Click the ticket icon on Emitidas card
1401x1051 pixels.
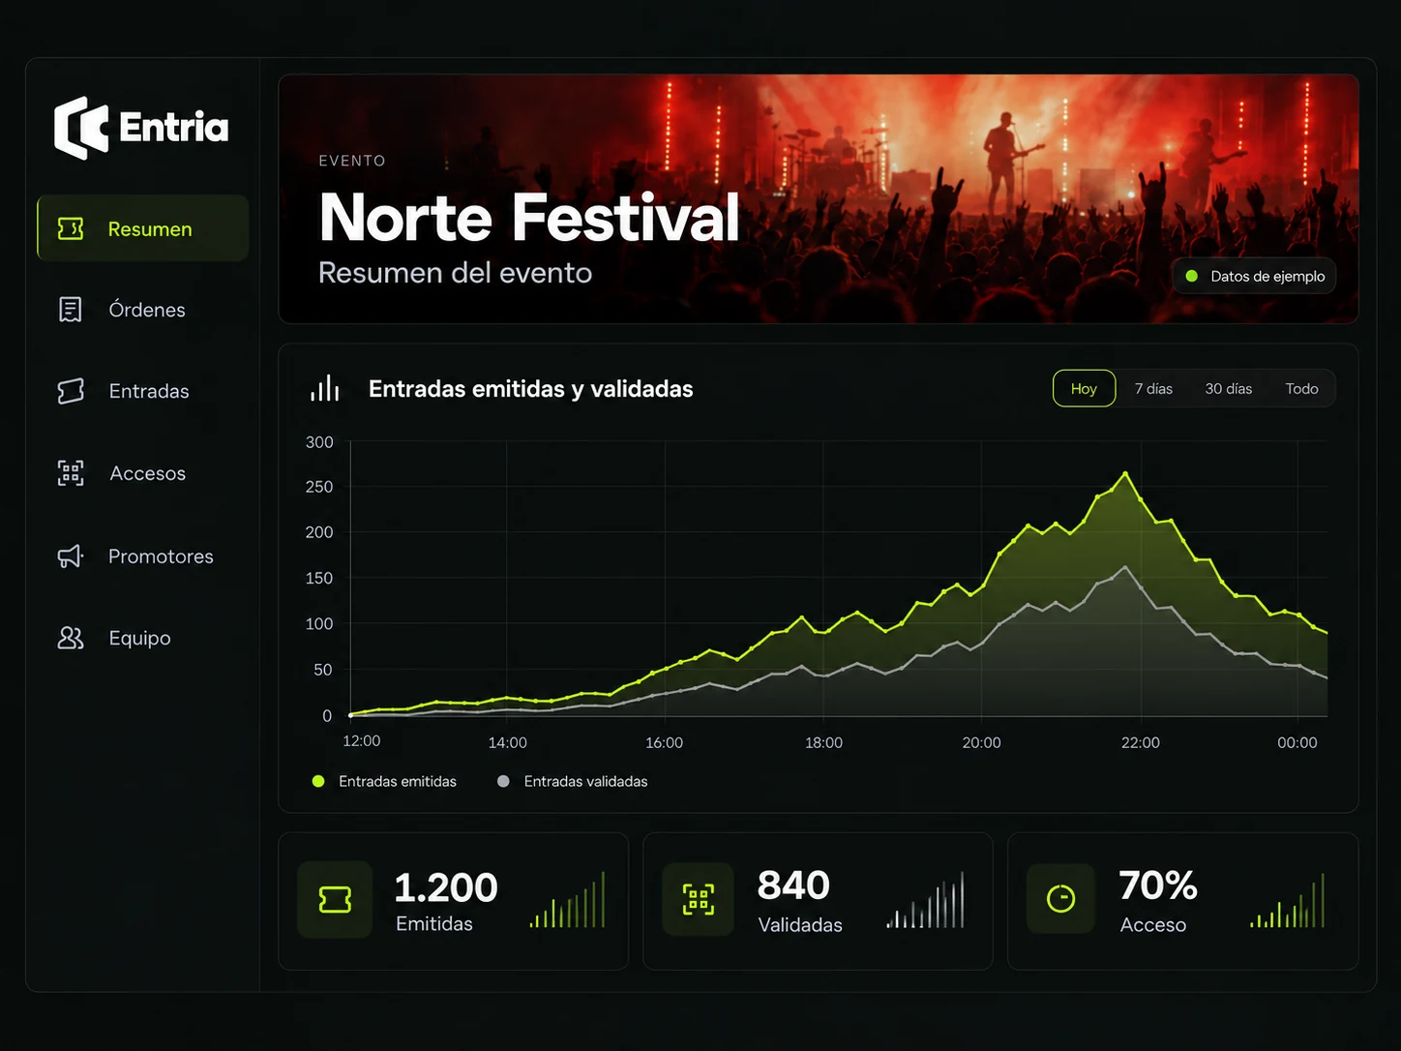(335, 899)
